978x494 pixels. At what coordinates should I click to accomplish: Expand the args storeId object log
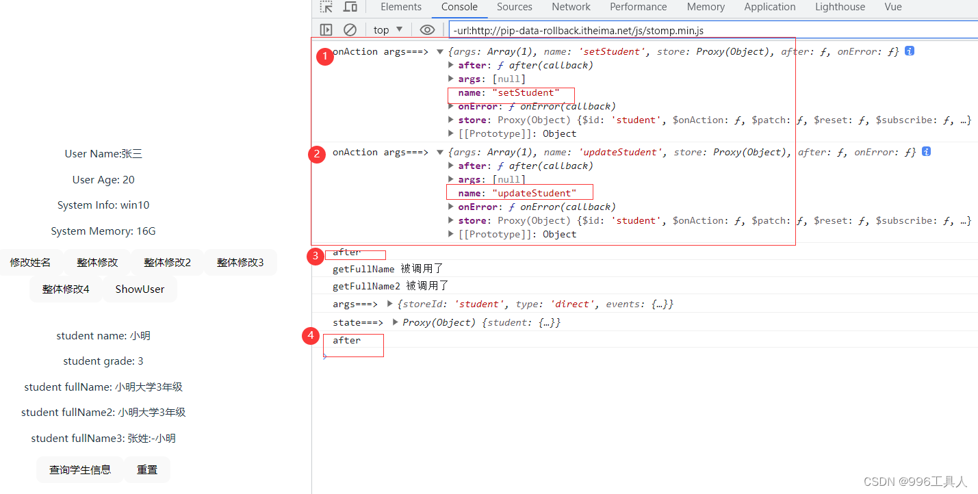pyautogui.click(x=390, y=304)
